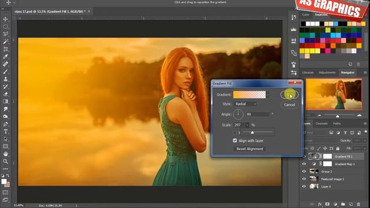Click the Navigator zoom slider handle
Image resolution: width=370 pixels, height=208 pixels.
pyautogui.click(x=338, y=116)
